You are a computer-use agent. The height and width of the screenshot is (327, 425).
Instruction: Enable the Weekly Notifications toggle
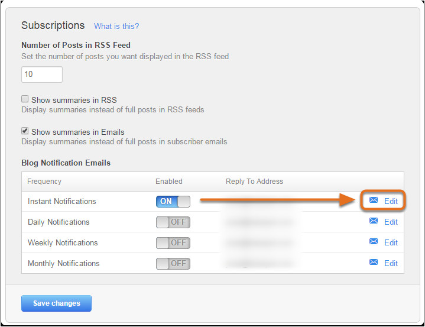coord(173,243)
